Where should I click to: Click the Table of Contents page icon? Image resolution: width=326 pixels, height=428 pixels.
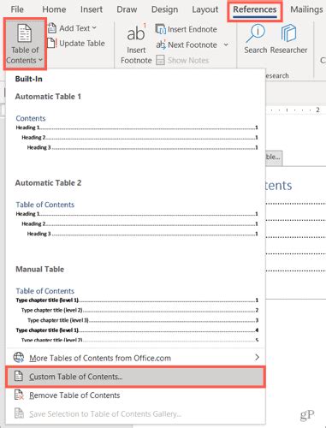click(25, 33)
